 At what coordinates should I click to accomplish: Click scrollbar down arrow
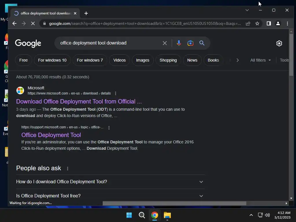(x=291, y=198)
